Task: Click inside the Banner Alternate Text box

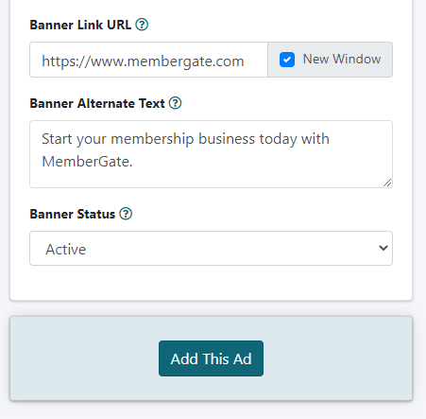Action: [x=211, y=154]
